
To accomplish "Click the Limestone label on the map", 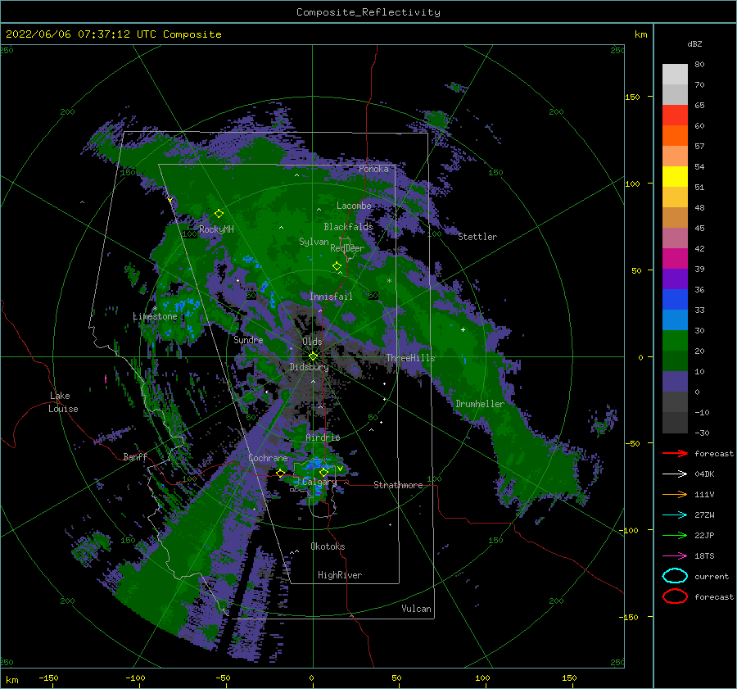I will tap(155, 316).
